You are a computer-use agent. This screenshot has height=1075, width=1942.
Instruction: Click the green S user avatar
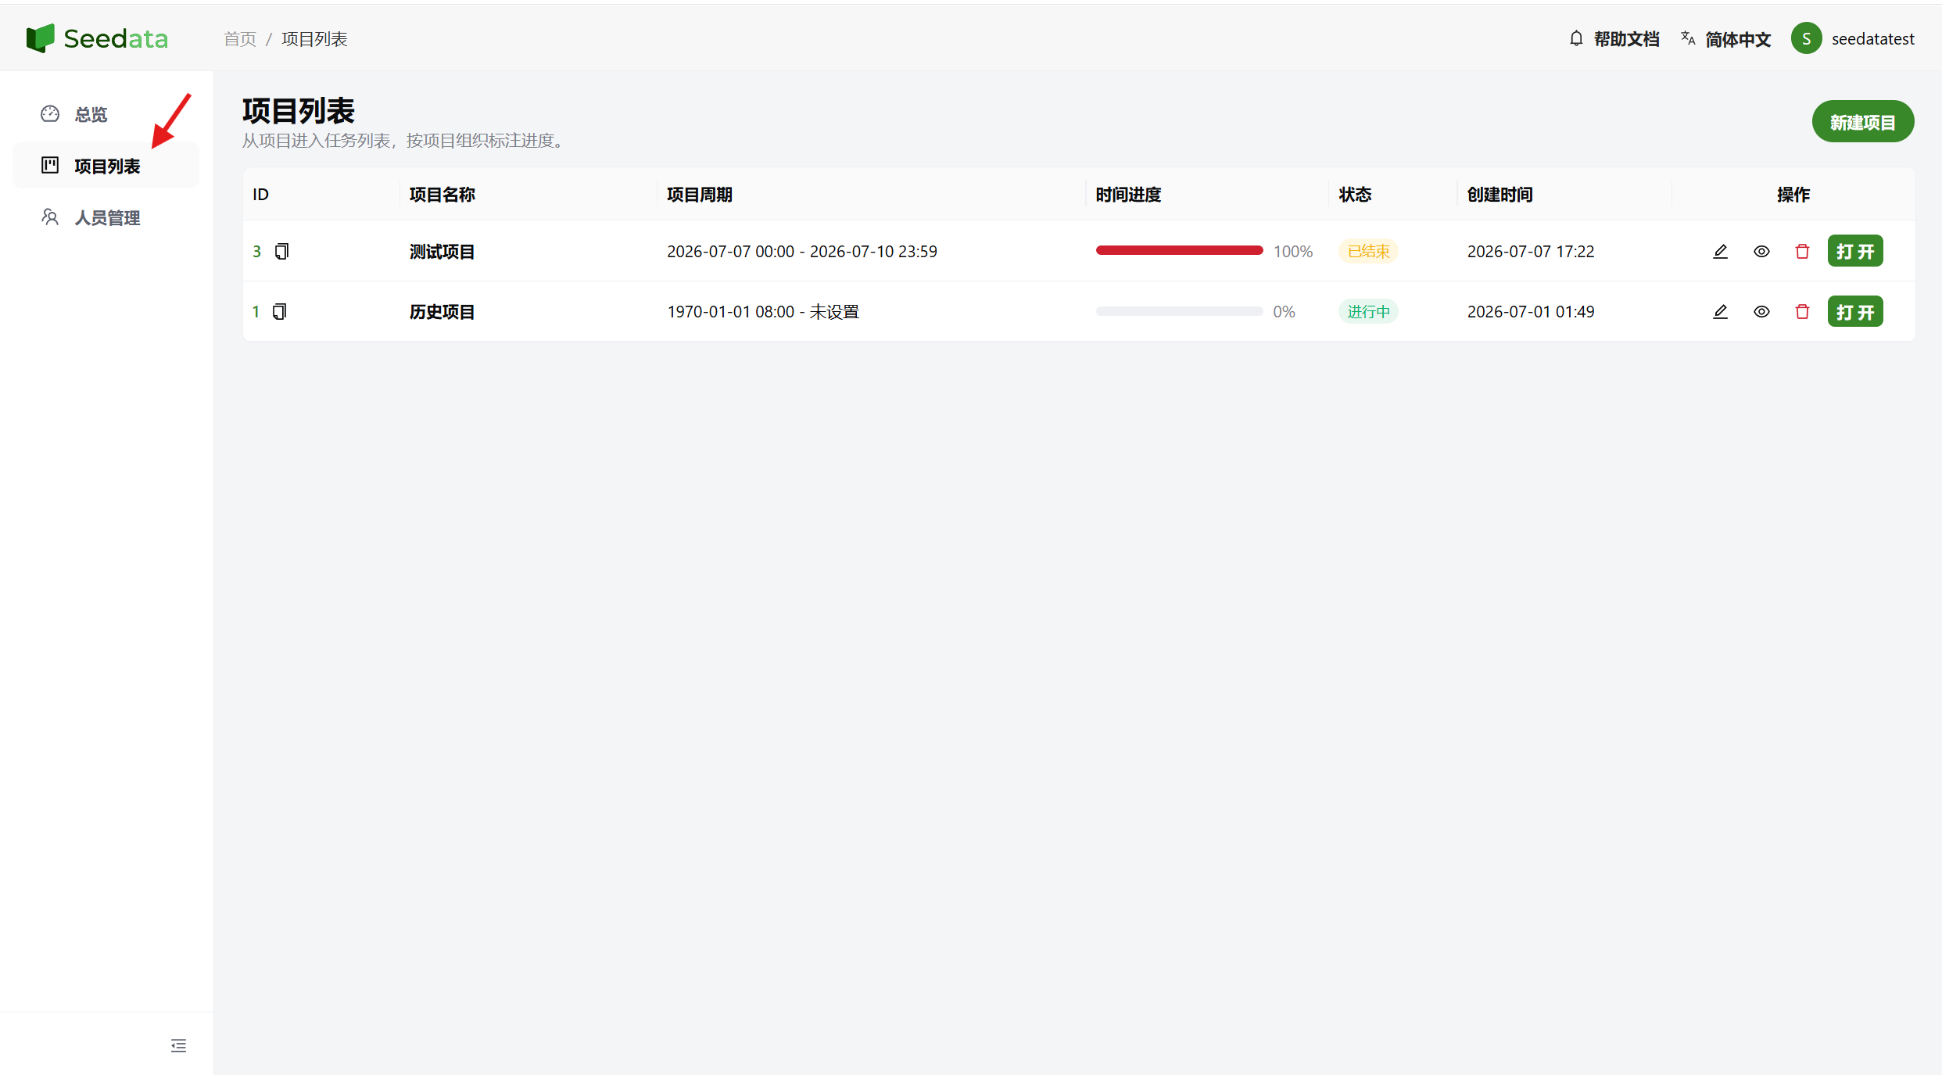tap(1806, 38)
